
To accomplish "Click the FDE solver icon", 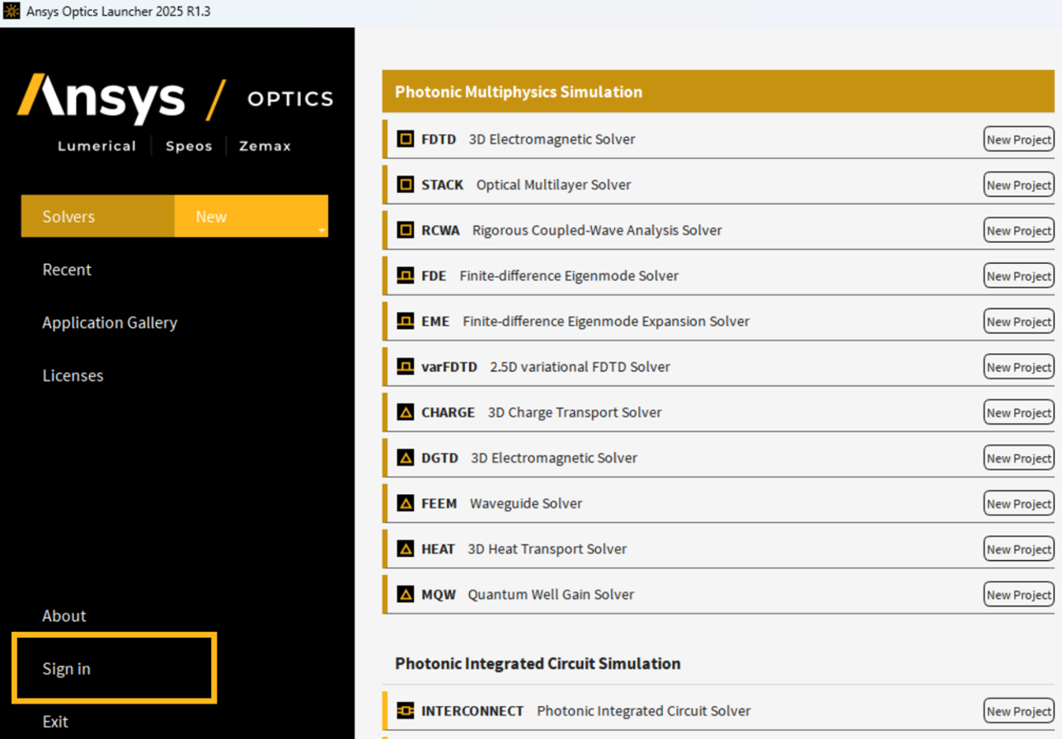I will [x=405, y=275].
